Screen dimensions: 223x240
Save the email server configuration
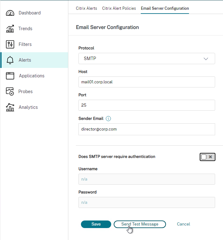[96, 224]
